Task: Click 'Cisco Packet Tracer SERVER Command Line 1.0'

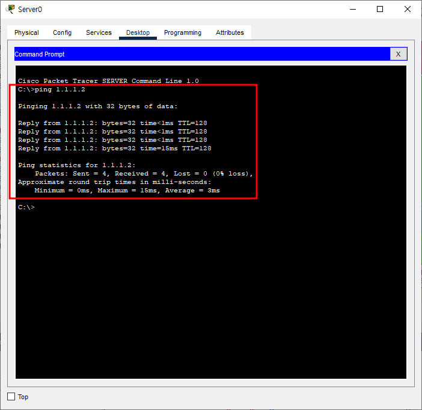Action: (108, 81)
